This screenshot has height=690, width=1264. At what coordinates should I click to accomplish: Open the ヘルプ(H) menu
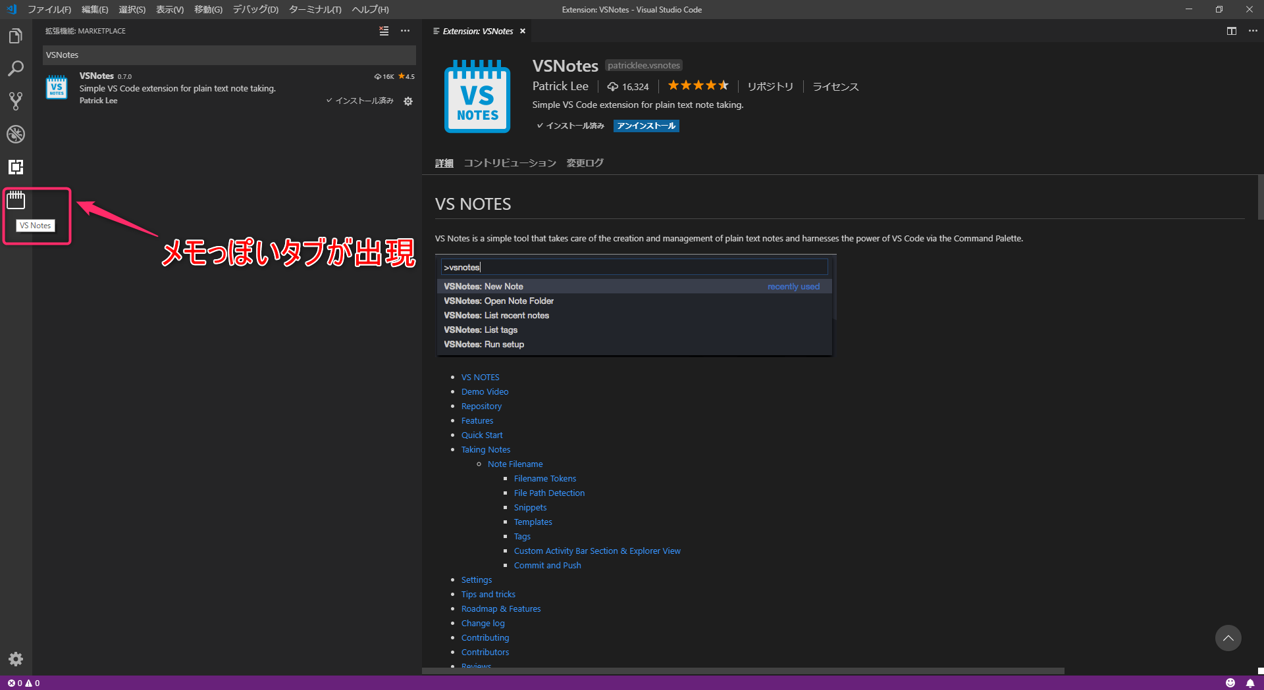(x=370, y=9)
